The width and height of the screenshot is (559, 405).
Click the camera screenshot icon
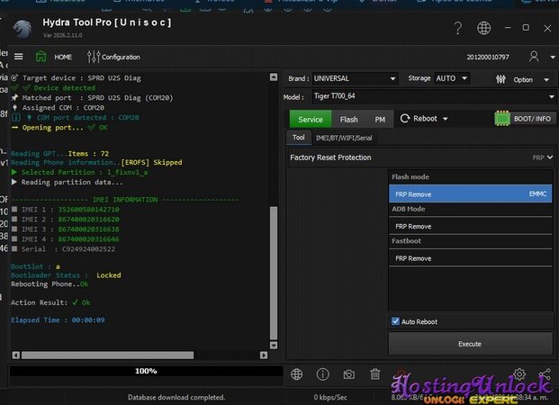click(348, 373)
